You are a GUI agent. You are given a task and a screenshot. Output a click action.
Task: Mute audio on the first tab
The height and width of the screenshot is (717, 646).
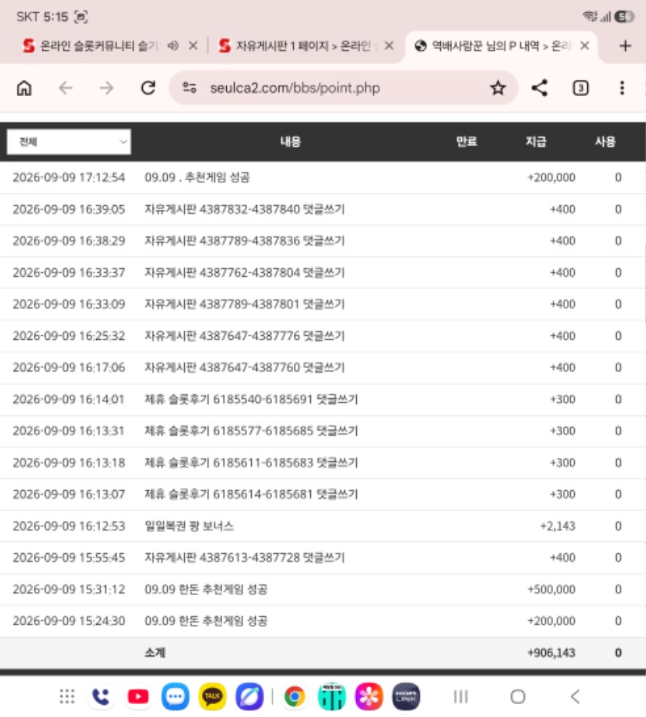[173, 46]
